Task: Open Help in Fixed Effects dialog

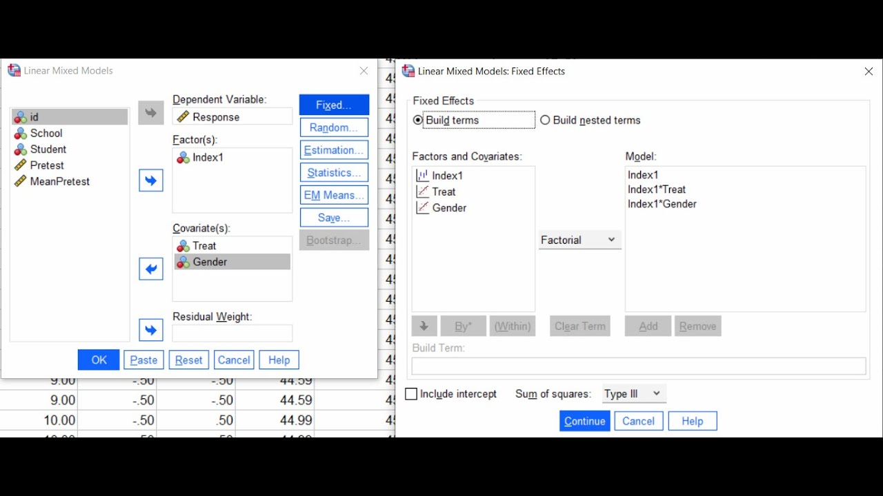Action: pos(693,421)
